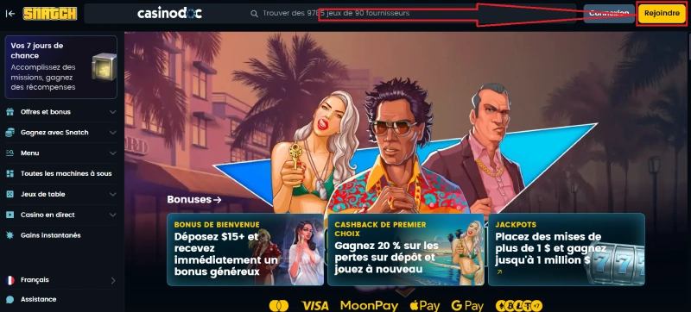The image size is (691, 312).
Task: Expand the Français chevron
Action: coord(113,280)
